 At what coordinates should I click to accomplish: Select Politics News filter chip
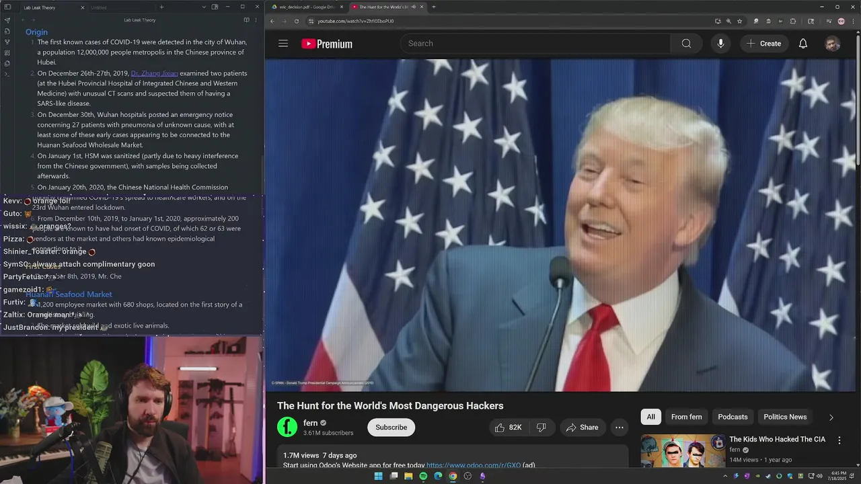[785, 417]
